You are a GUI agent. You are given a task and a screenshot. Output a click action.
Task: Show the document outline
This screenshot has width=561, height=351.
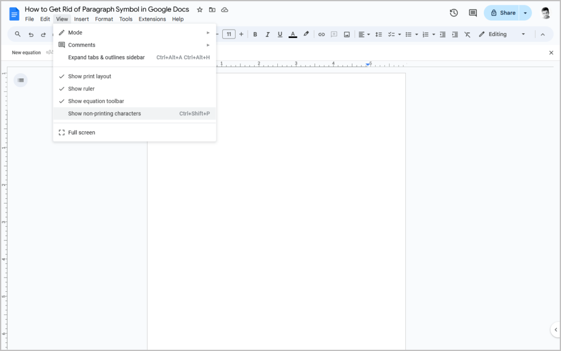coord(21,80)
